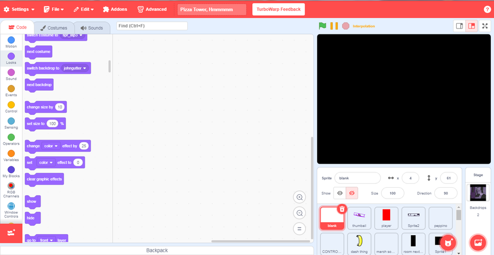This screenshot has height=255, width=494.
Task: Click the next costume block
Action: pos(38,52)
